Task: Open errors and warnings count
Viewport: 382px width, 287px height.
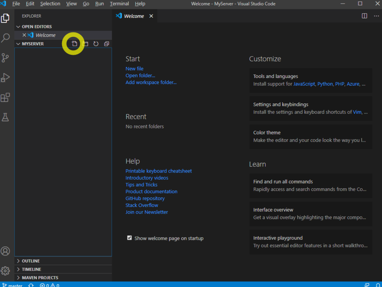Action: pos(49,285)
